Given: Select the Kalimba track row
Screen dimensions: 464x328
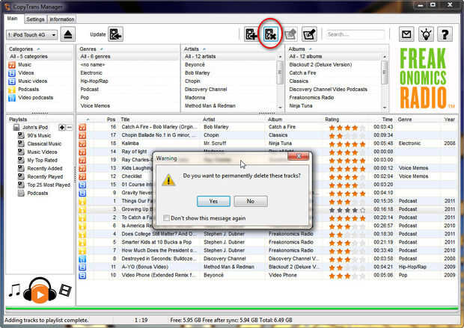Looking at the screenshot, I should tap(268, 143).
